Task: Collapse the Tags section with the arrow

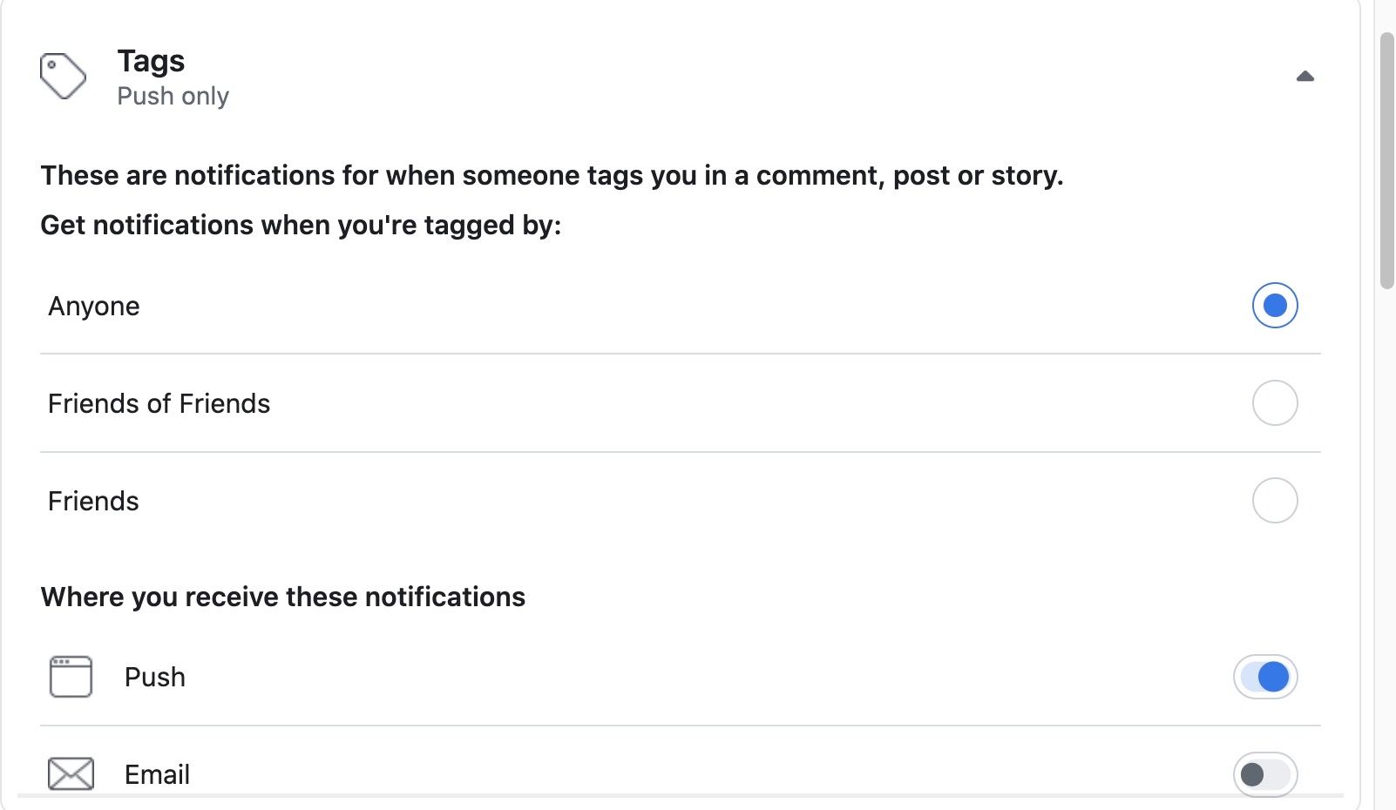Action: click(x=1305, y=77)
